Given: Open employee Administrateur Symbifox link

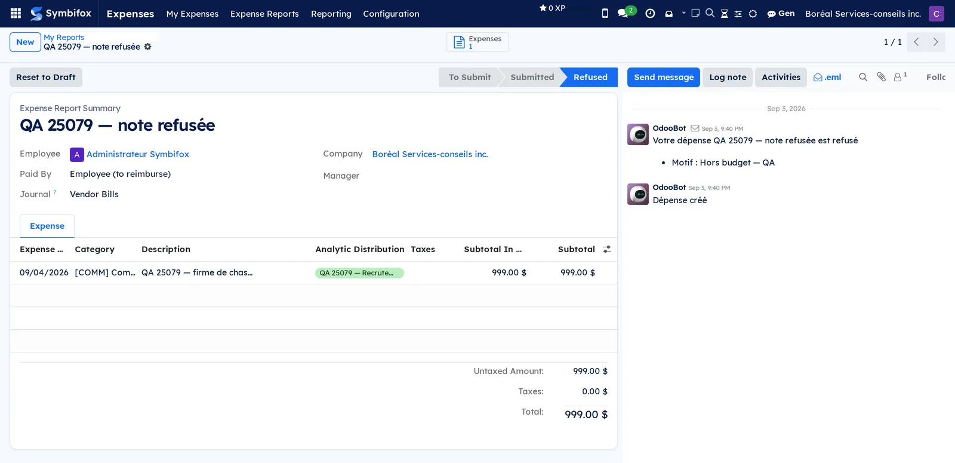Looking at the screenshot, I should (x=138, y=154).
